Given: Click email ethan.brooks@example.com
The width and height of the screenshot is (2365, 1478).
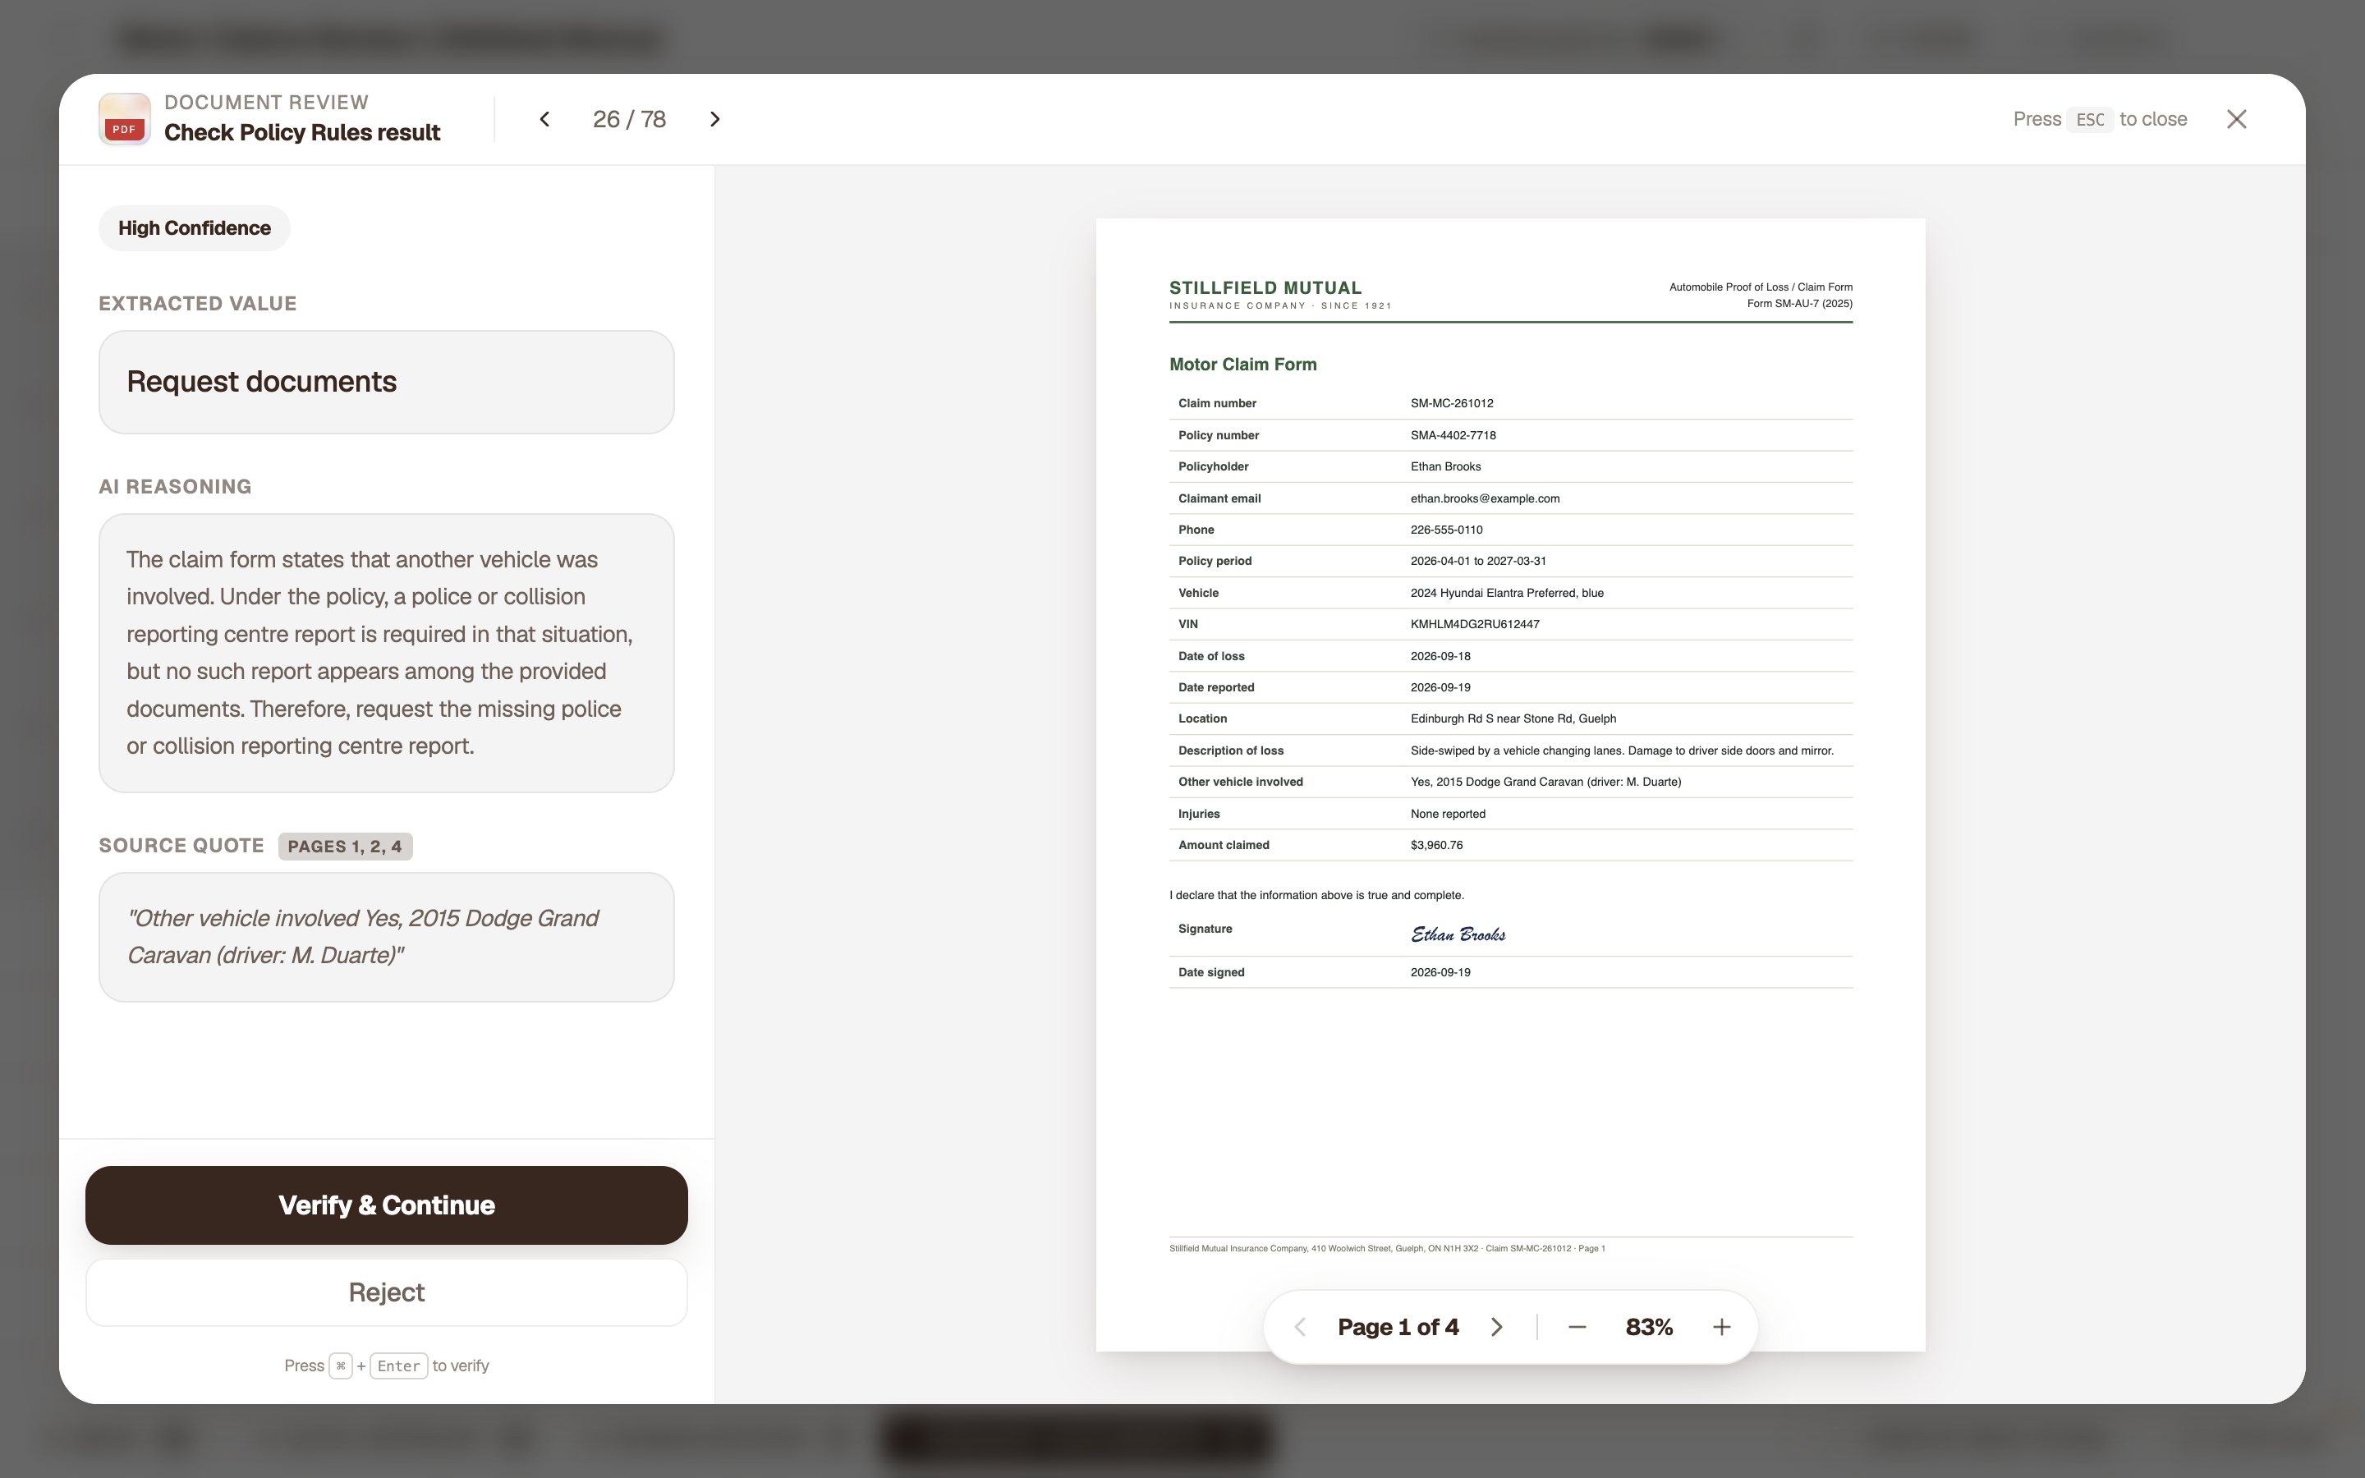Looking at the screenshot, I should (x=1485, y=498).
